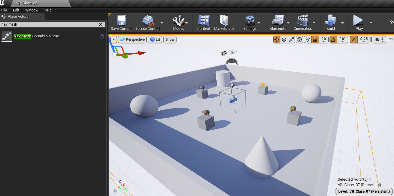394x196 pixels.
Task: Toggle world/local coordinate system globe icon
Action: 299,40
